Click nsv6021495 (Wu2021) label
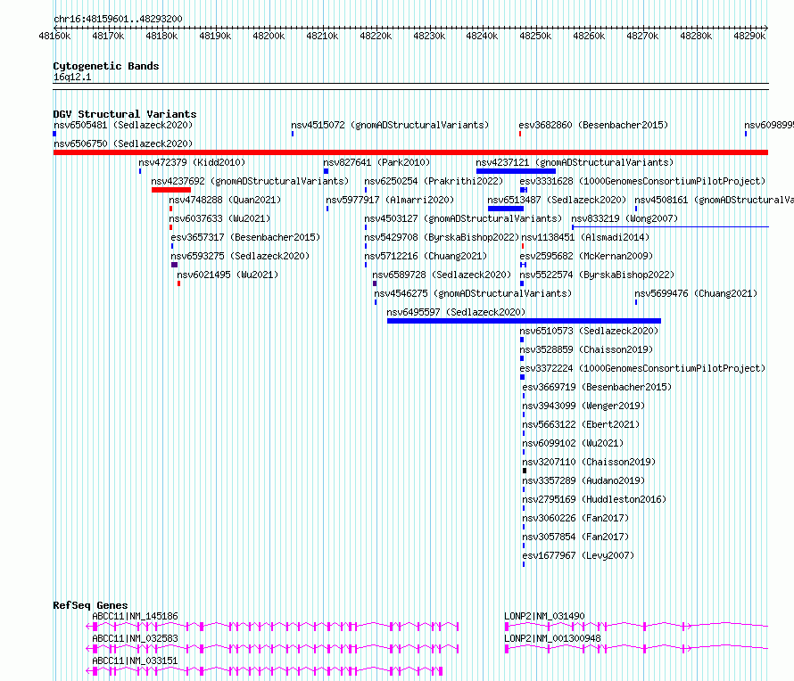Screen dimensions: 794x681 [227, 275]
